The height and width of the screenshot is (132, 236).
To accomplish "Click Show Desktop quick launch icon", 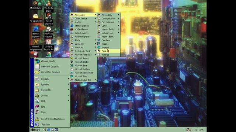I will point(44,130).
